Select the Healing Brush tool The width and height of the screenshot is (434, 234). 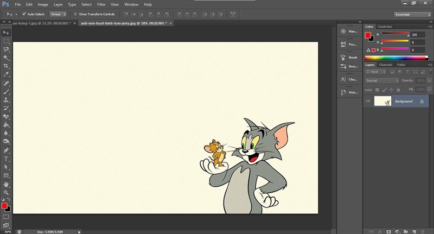[6, 84]
